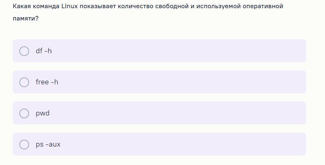
Task: Choose the free -h radio button
Action: [24, 82]
